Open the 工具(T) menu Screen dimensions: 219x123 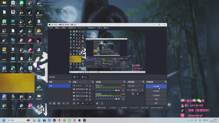99,28
